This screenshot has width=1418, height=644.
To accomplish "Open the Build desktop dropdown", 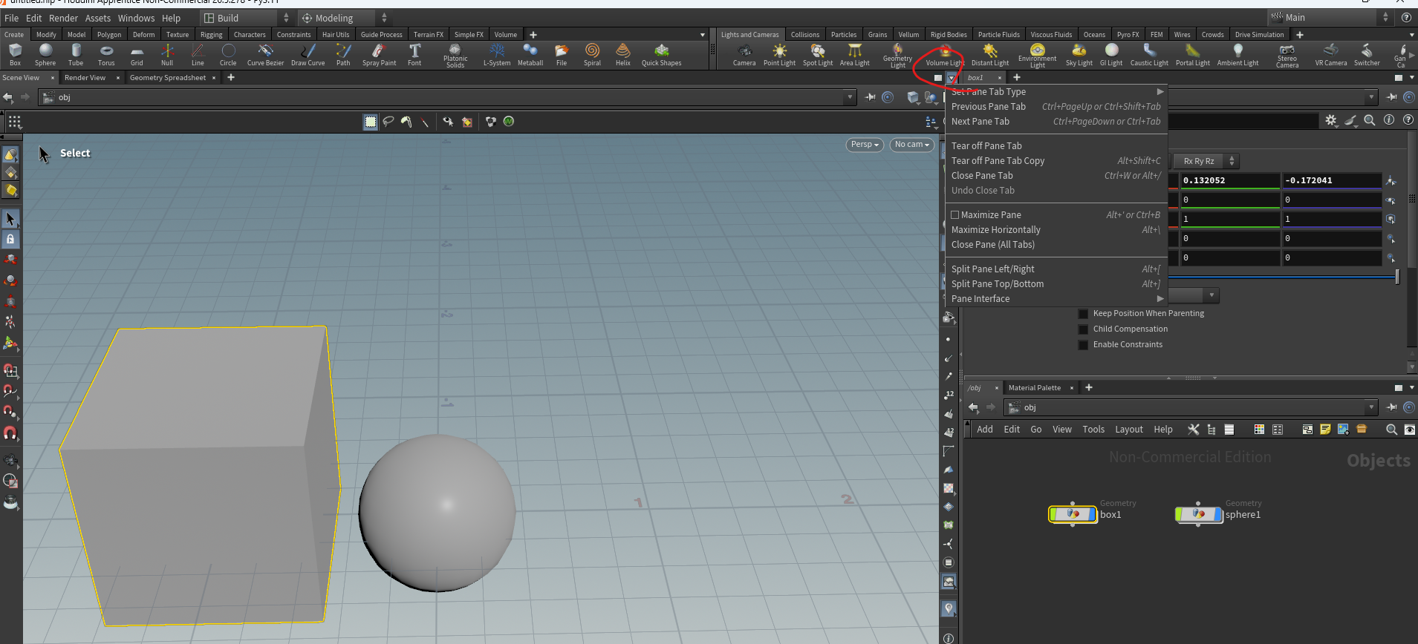I will click(247, 18).
